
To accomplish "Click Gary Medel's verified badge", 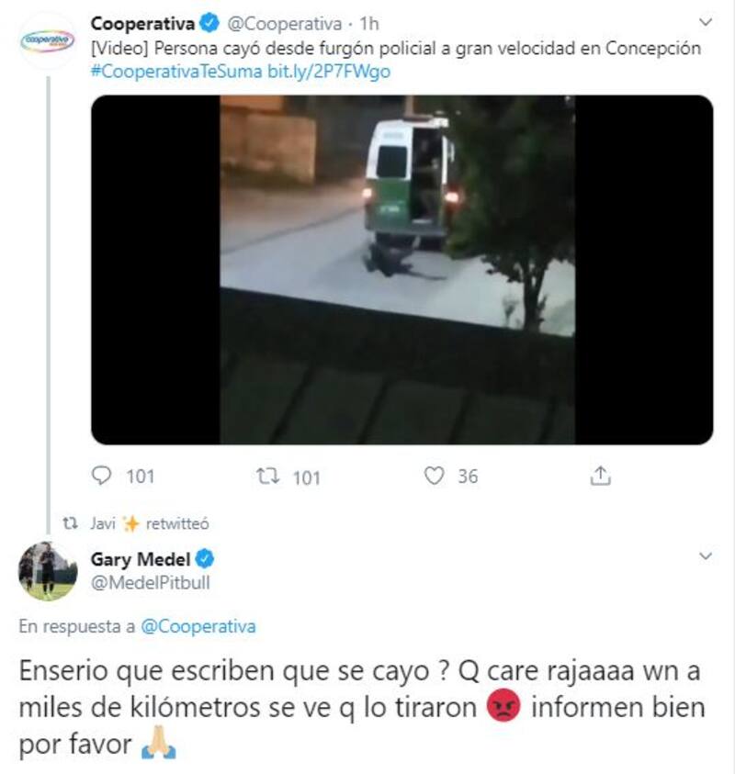I will [205, 559].
